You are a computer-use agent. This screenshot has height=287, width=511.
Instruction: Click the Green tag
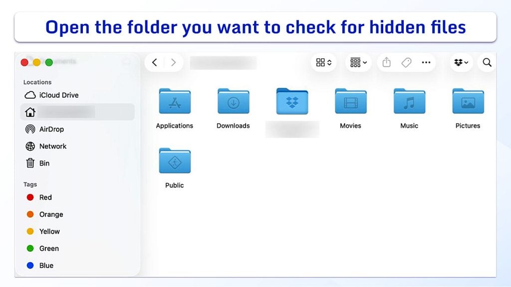pos(77,248)
